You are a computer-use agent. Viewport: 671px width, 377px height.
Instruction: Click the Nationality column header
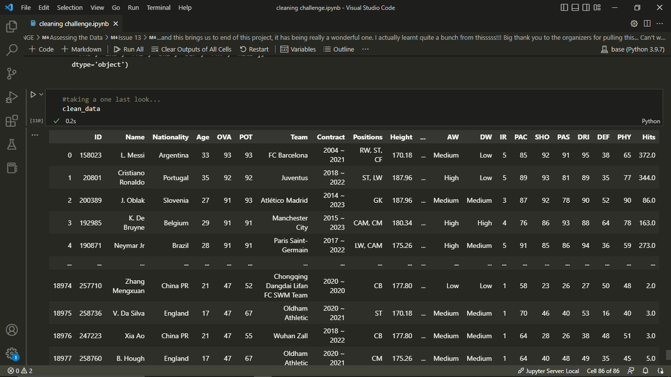coord(171,137)
